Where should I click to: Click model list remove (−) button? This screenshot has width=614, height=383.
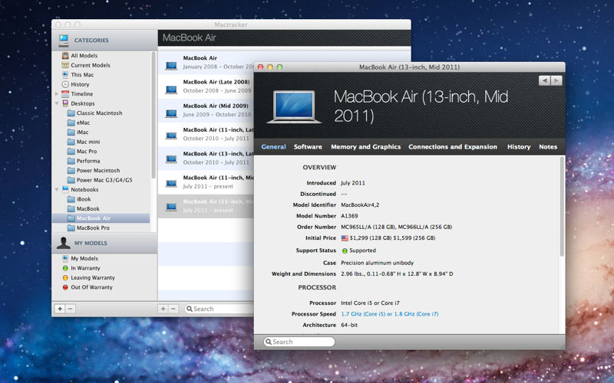click(173, 309)
